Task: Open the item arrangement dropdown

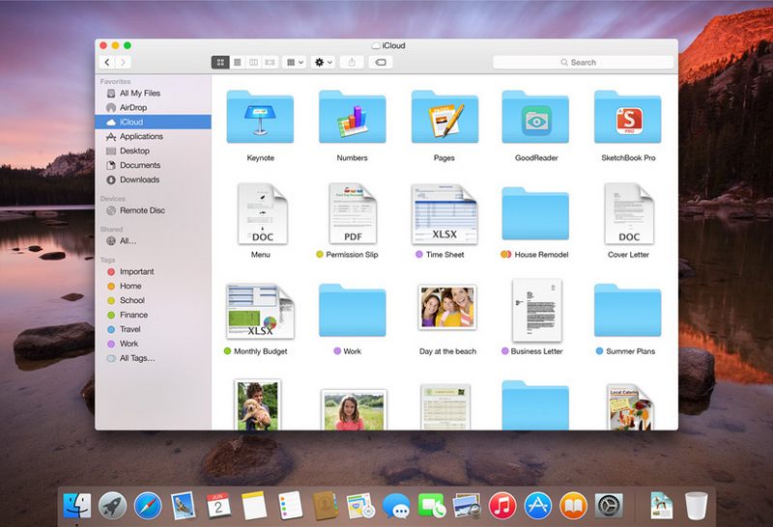Action: [295, 62]
